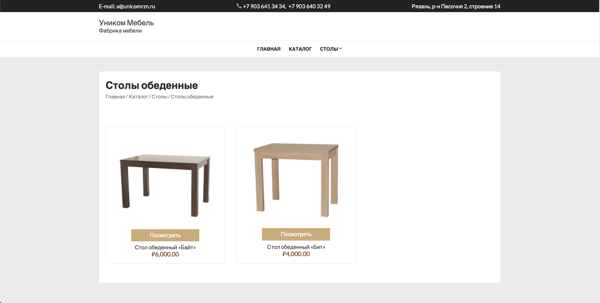Open the Каталог menu item
The width and height of the screenshot is (600, 303).
click(x=300, y=49)
